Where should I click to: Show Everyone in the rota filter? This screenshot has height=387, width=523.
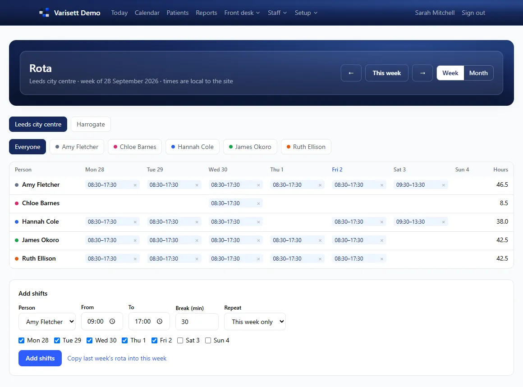point(28,147)
